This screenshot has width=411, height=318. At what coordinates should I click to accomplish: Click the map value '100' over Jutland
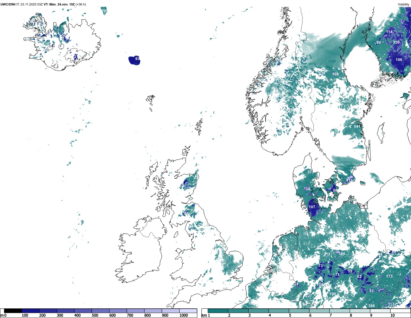pos(307,189)
